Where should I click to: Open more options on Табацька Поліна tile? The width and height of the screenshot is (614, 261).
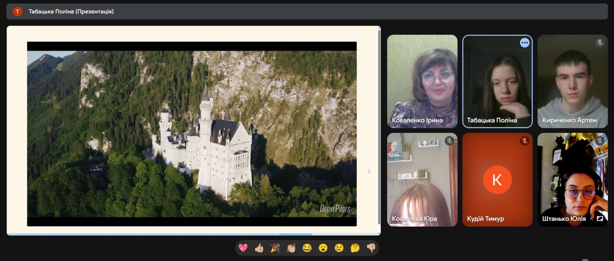pos(525,43)
